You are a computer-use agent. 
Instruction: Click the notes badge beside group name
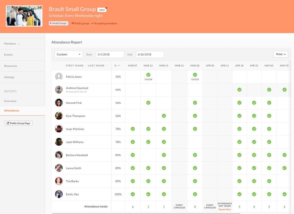click(102, 10)
